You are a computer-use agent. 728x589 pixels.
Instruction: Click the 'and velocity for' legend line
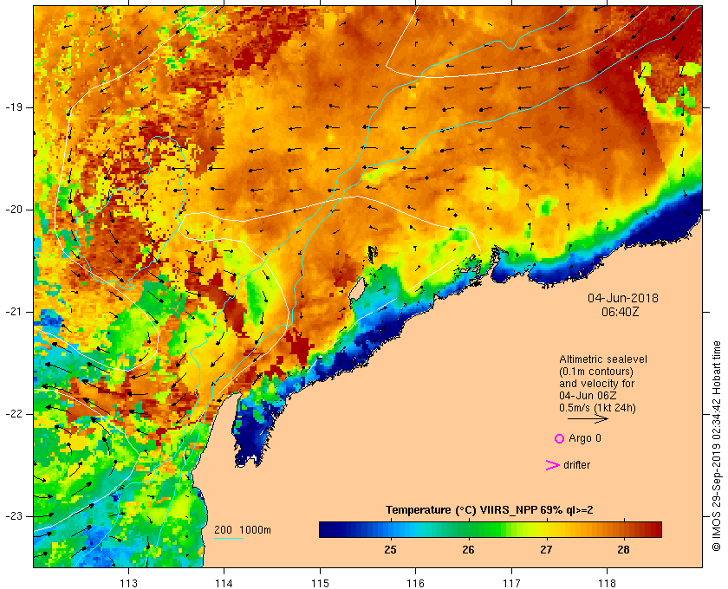[596, 384]
